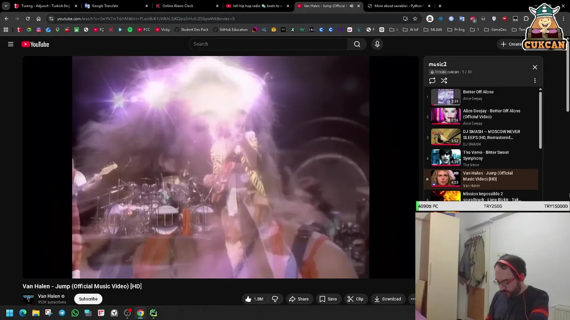Play The Verve Bitter Sweet Symphony item
Screen dimensions: 570x320
click(482, 158)
